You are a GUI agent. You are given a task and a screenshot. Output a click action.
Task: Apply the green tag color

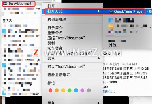click(x=70, y=90)
